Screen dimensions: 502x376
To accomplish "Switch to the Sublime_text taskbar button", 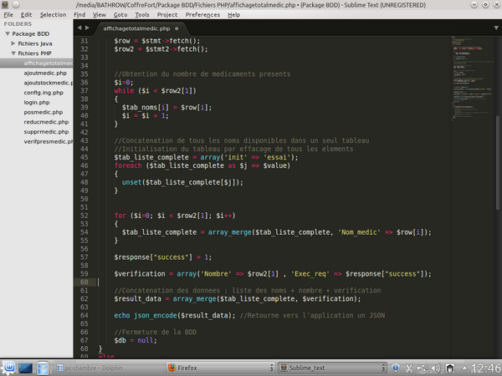I will [x=305, y=367].
